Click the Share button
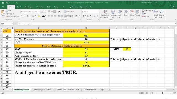Screen dimensions: 177x99 tap(173, 7)
